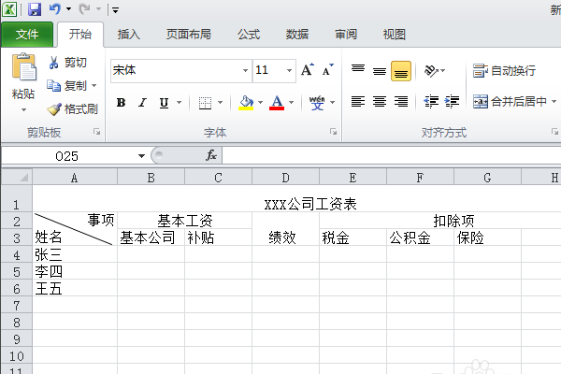Open Alignment group dialog launcher

pyautogui.click(x=554, y=132)
